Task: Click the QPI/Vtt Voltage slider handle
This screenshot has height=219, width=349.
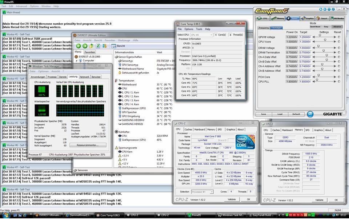Action: click(320, 36)
